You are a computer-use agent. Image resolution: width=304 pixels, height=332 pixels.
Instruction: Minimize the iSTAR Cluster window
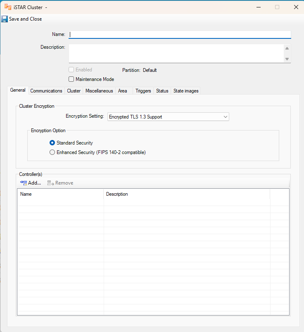[259, 7]
